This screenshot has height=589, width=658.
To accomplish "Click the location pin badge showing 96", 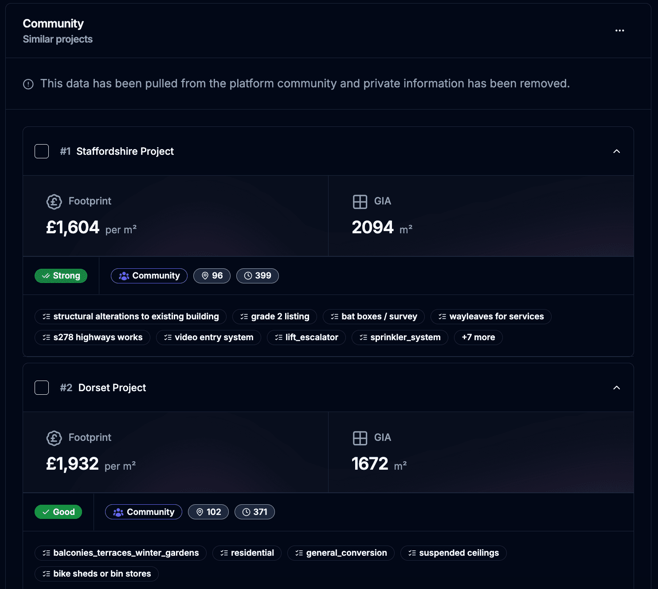I will 212,276.
